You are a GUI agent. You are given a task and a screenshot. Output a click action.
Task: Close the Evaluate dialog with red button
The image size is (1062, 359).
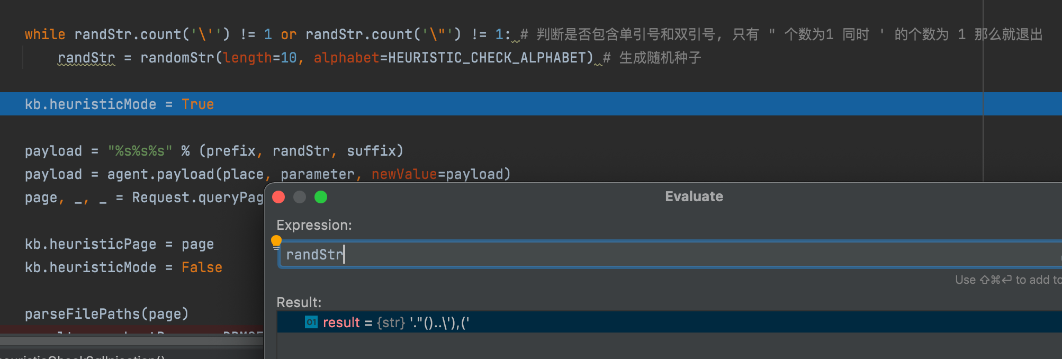(x=278, y=197)
